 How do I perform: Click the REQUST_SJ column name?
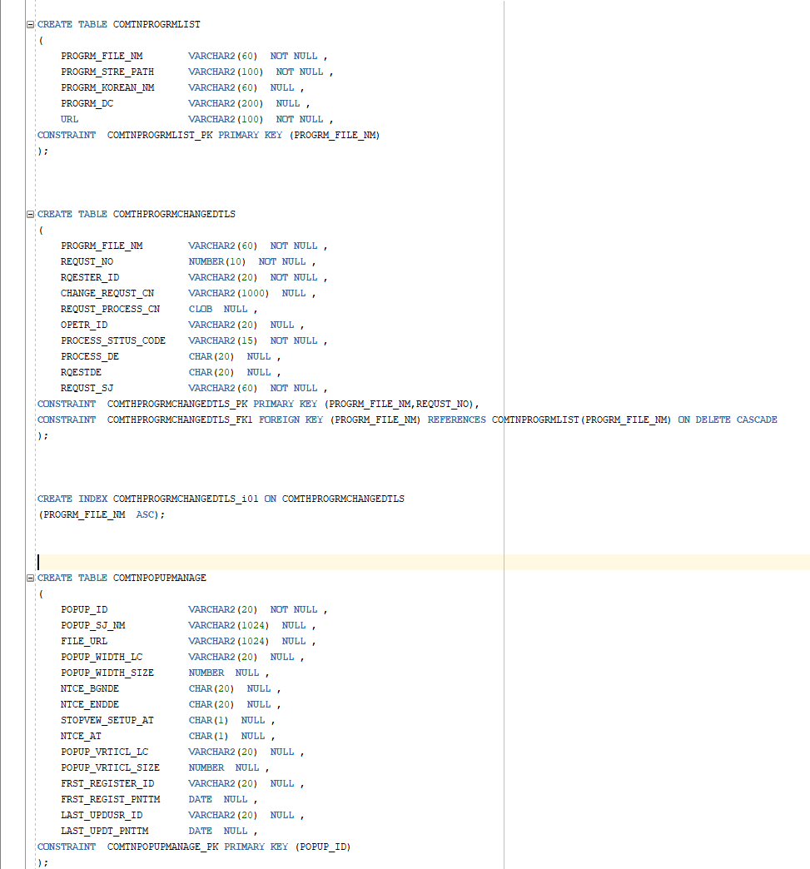tap(87, 388)
